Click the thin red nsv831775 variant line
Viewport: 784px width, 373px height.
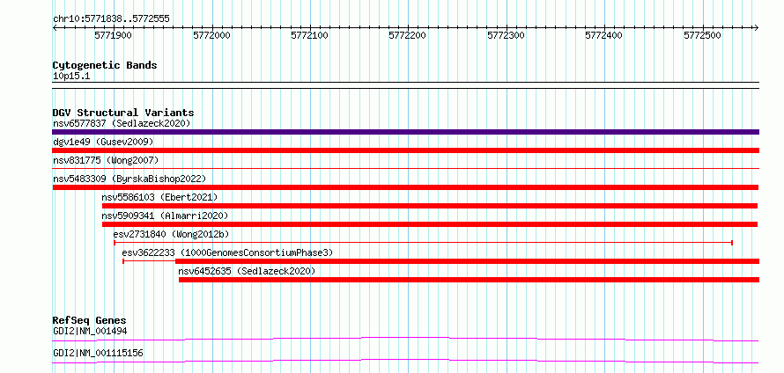[x=405, y=169]
